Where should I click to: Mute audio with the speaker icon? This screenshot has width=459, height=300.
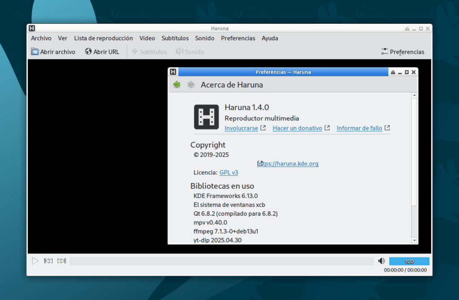click(381, 261)
